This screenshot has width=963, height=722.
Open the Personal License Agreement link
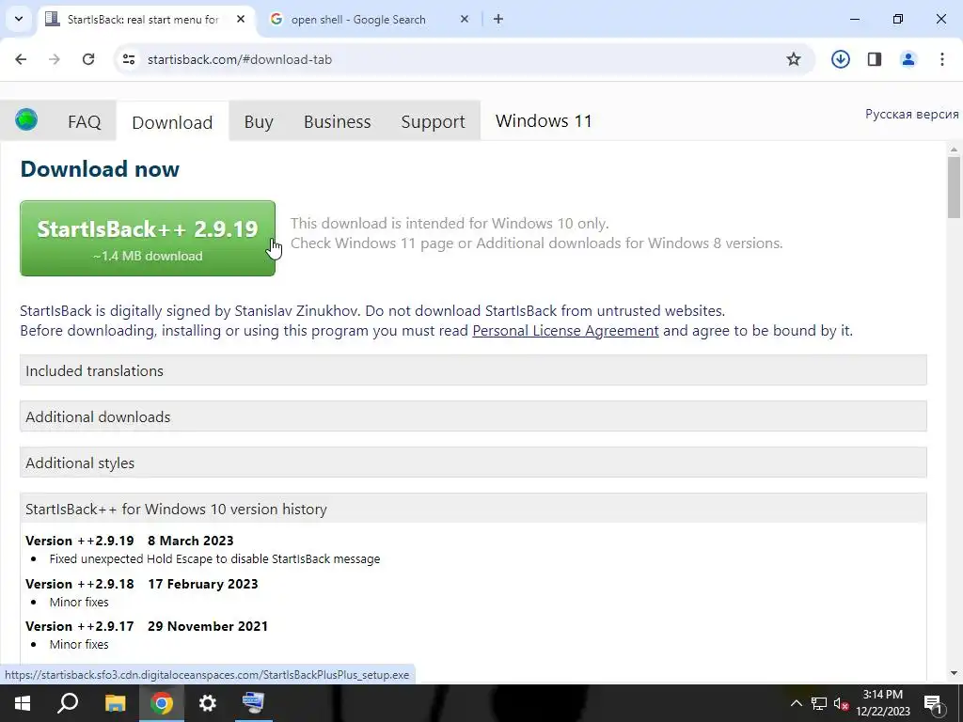(565, 331)
